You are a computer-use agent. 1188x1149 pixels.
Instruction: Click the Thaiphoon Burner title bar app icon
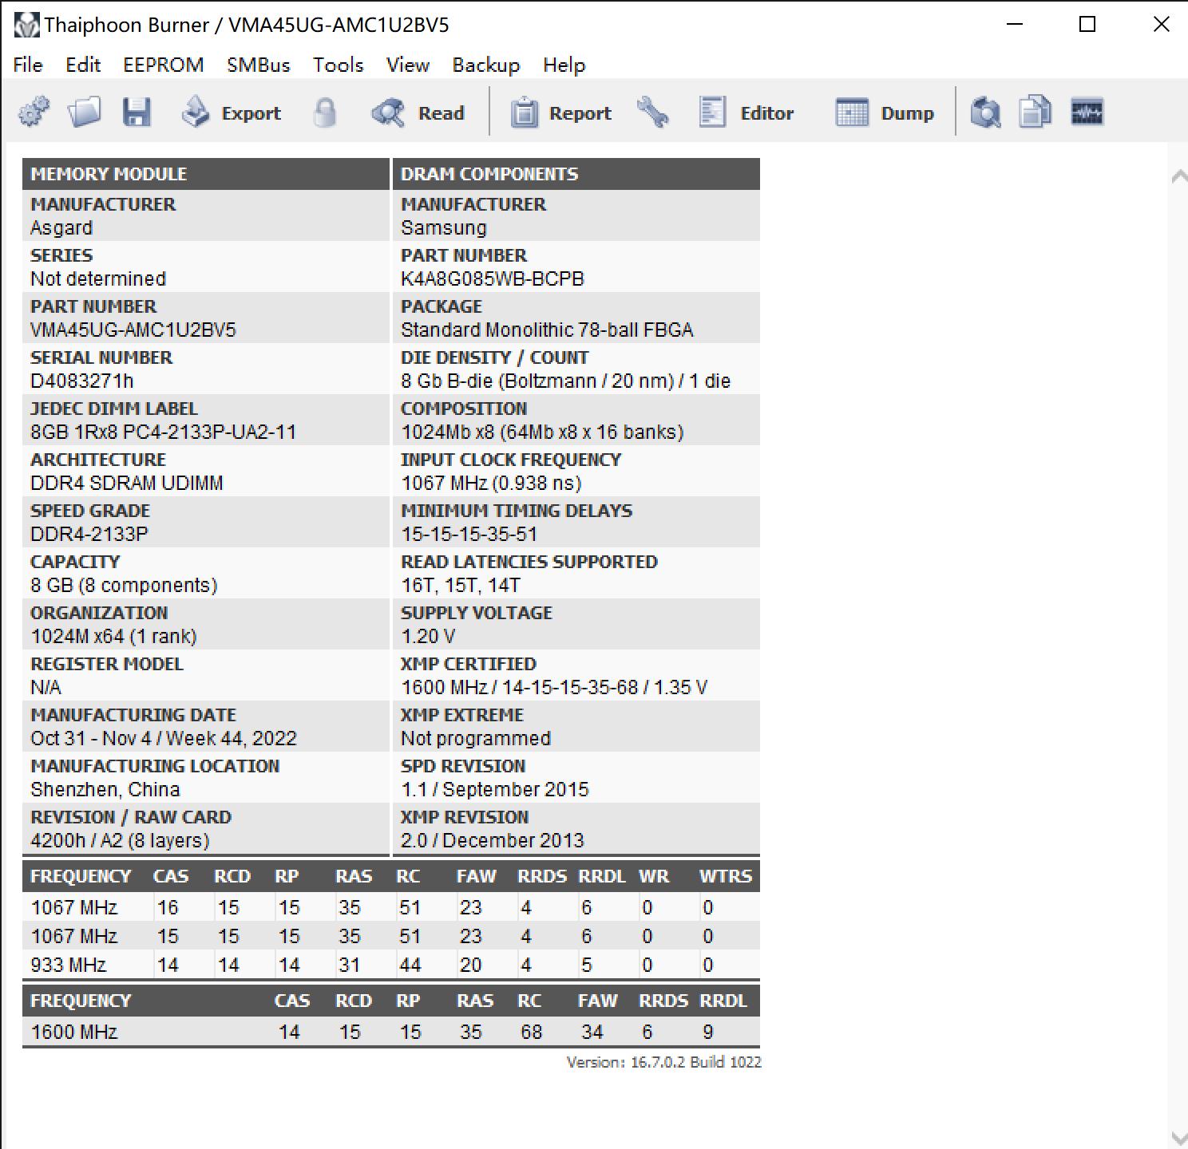pos(26,25)
